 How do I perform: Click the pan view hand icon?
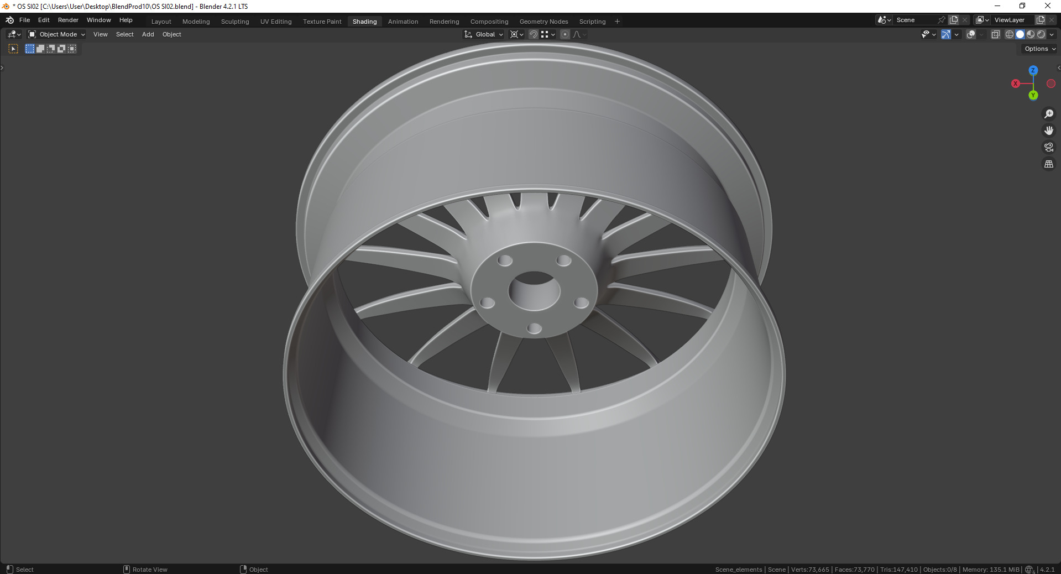(1049, 131)
